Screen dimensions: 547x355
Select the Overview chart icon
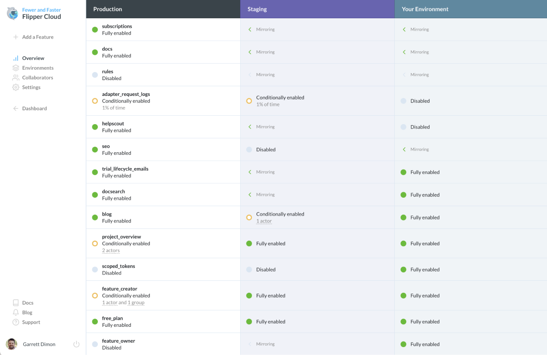[x=15, y=58]
